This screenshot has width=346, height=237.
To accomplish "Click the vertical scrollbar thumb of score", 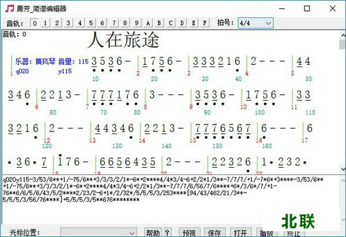I will point(343,45).
